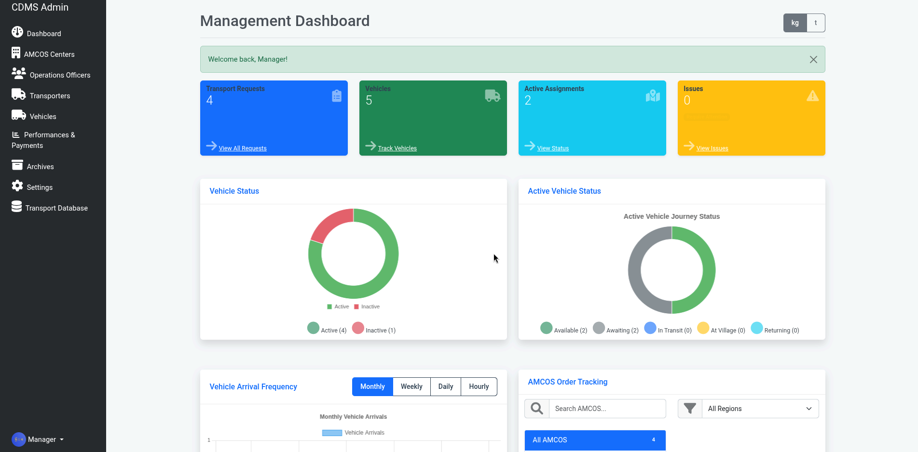The height and width of the screenshot is (452, 918).
Task: Go to AMCOS Centers page
Action: [43, 53]
